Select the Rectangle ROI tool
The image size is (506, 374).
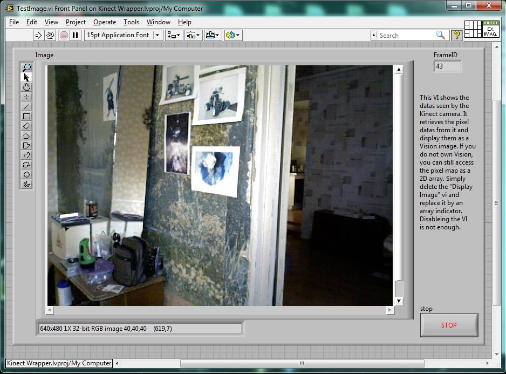click(26, 116)
